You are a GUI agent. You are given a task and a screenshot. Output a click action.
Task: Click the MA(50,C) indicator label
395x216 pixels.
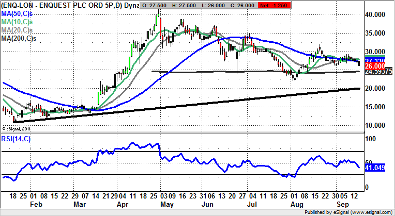pos(17,13)
